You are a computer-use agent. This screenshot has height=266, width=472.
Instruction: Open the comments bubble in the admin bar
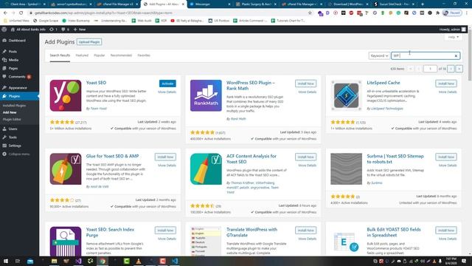[x=65, y=30]
